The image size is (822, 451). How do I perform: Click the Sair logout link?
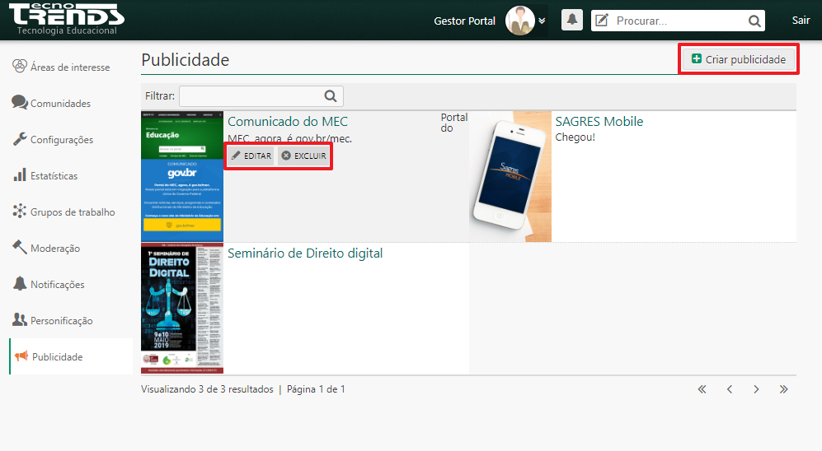tap(801, 21)
